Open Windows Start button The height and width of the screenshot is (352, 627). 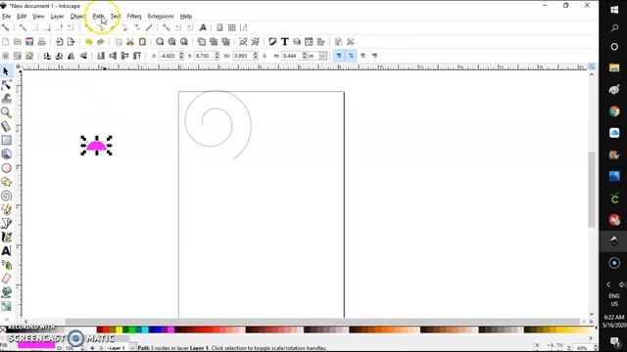pyautogui.click(x=614, y=10)
